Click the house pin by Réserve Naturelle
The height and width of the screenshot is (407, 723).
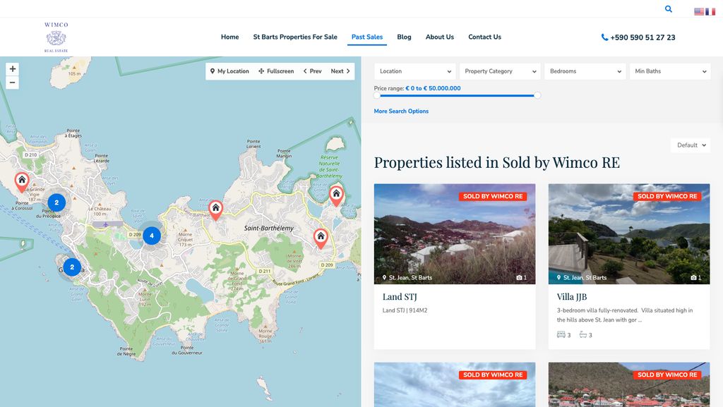click(x=336, y=195)
